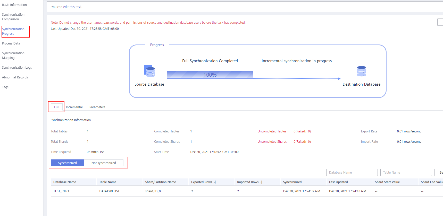Select Synchronization Progress in sidebar

[x=13, y=31]
